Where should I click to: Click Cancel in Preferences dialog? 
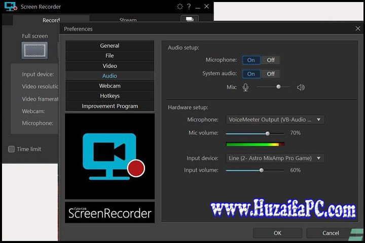click(x=331, y=233)
